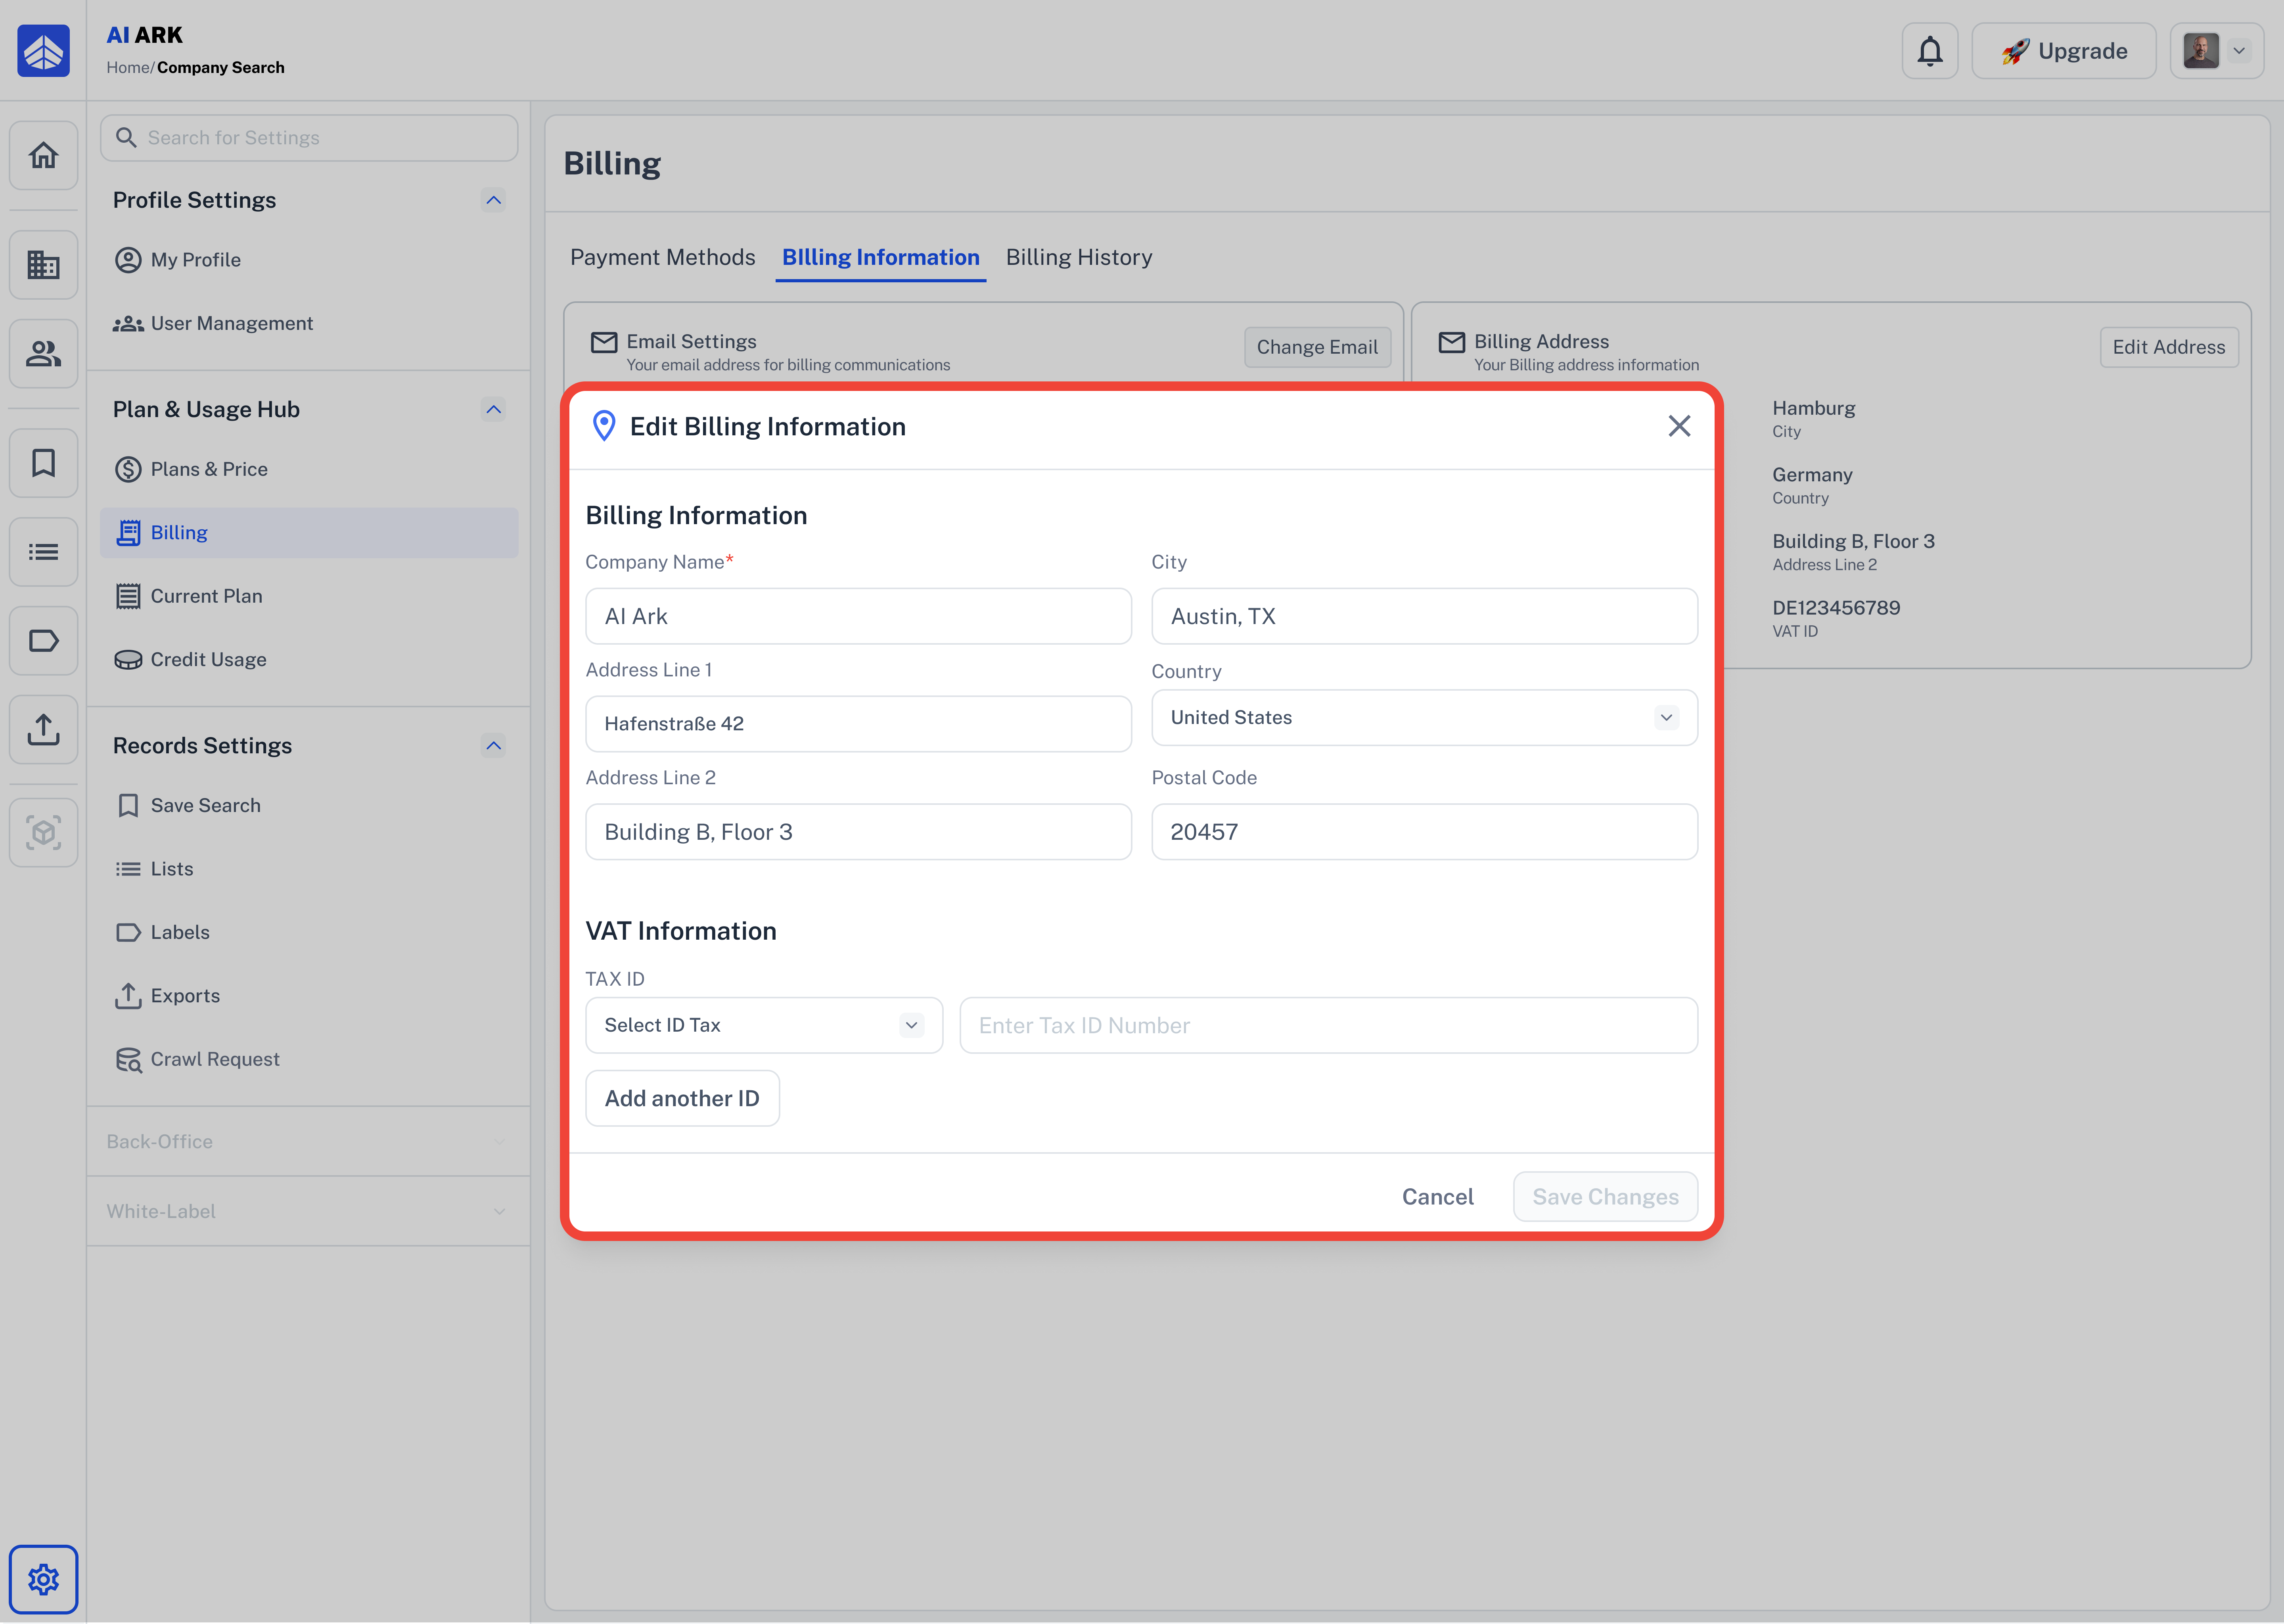Focus the Search for Settings field

[x=309, y=137]
